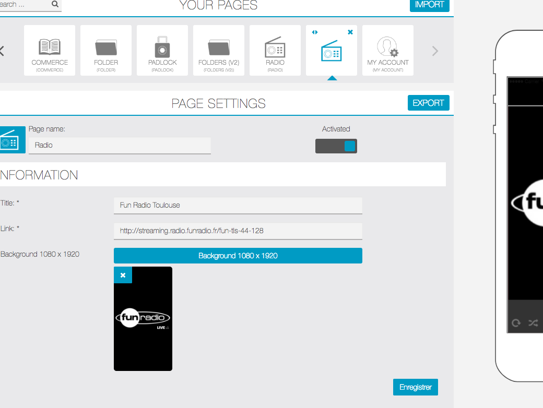Image resolution: width=543 pixels, height=408 pixels.
Task: Open the Padlock page tile
Action: tap(162, 51)
